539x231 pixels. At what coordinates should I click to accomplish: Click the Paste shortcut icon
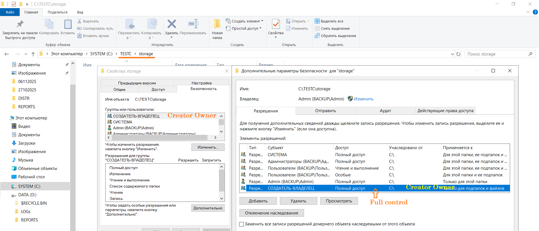(x=79, y=36)
